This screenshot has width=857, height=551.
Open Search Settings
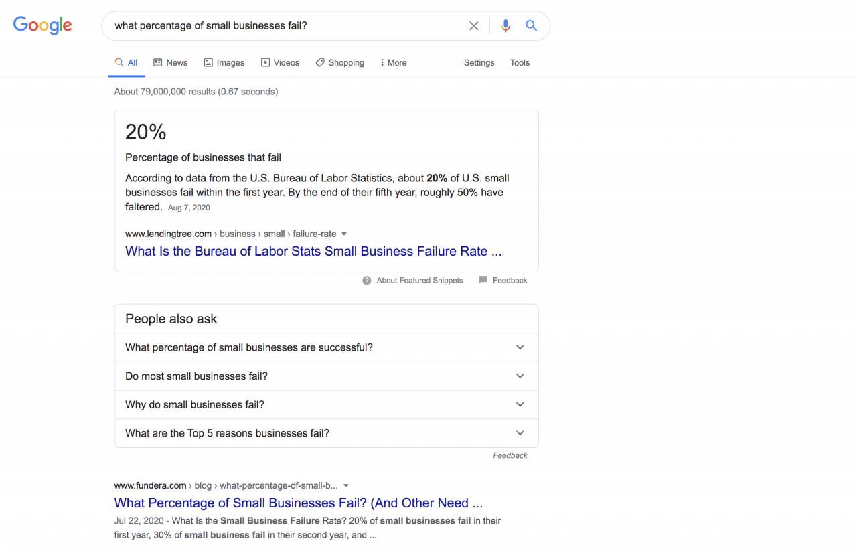tap(479, 62)
